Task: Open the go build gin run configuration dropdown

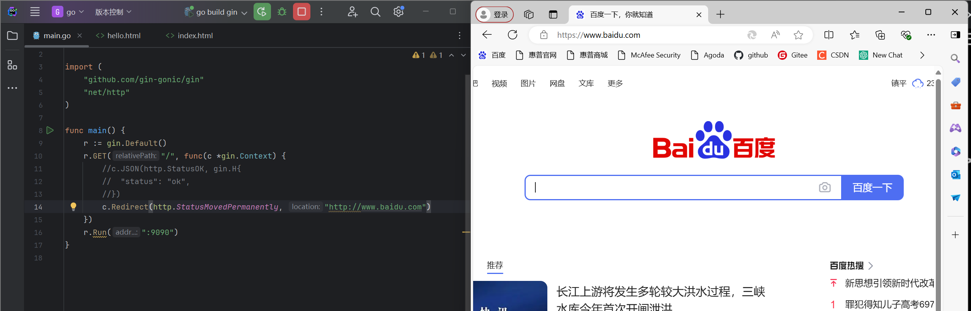Action: (x=216, y=12)
